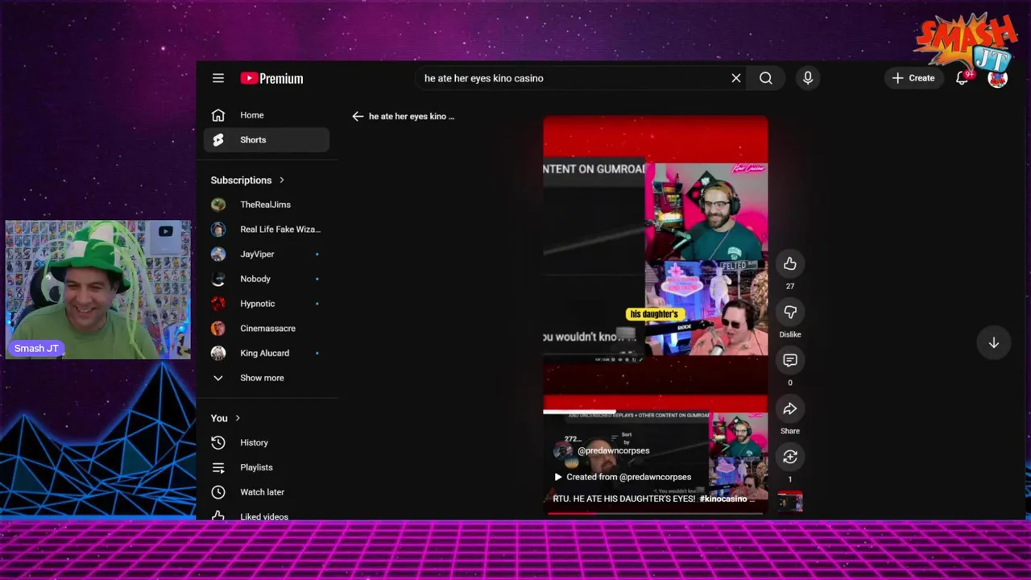
Task: Open Cinemassacre channel
Action: pos(267,329)
